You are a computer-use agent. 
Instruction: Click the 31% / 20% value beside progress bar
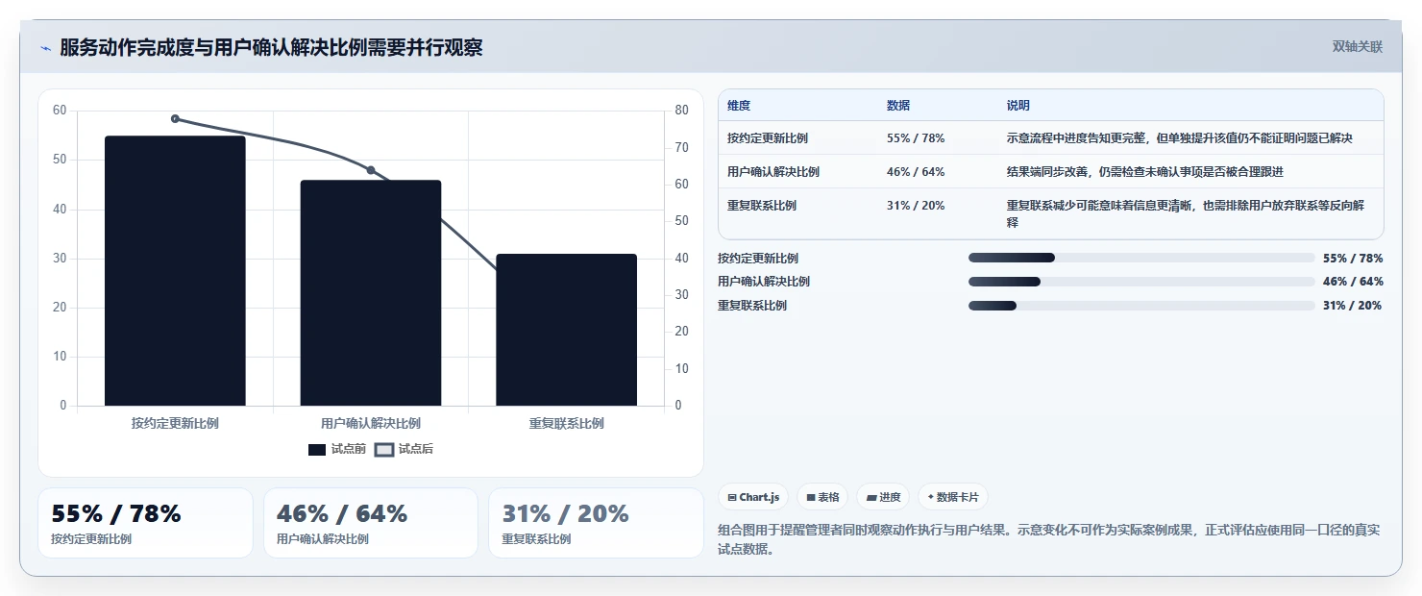tap(1353, 306)
